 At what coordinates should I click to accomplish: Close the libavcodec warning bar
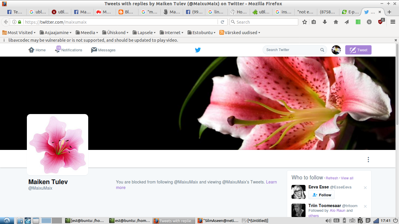(x=396, y=40)
